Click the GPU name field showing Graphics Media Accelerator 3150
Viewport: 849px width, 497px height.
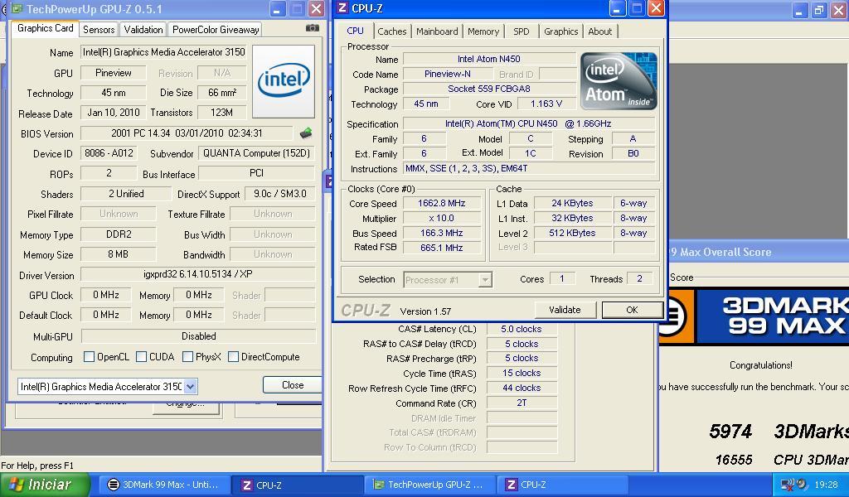[163, 52]
